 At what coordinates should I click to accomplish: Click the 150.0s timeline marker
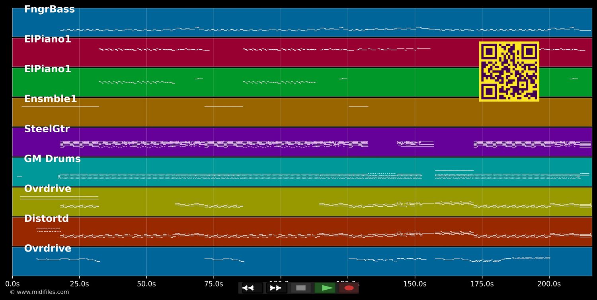tap(415, 284)
